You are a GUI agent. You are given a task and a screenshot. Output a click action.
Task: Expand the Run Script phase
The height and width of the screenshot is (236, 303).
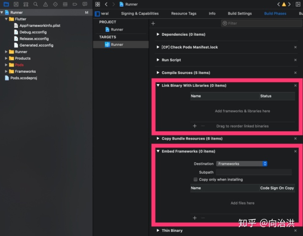(x=158, y=60)
